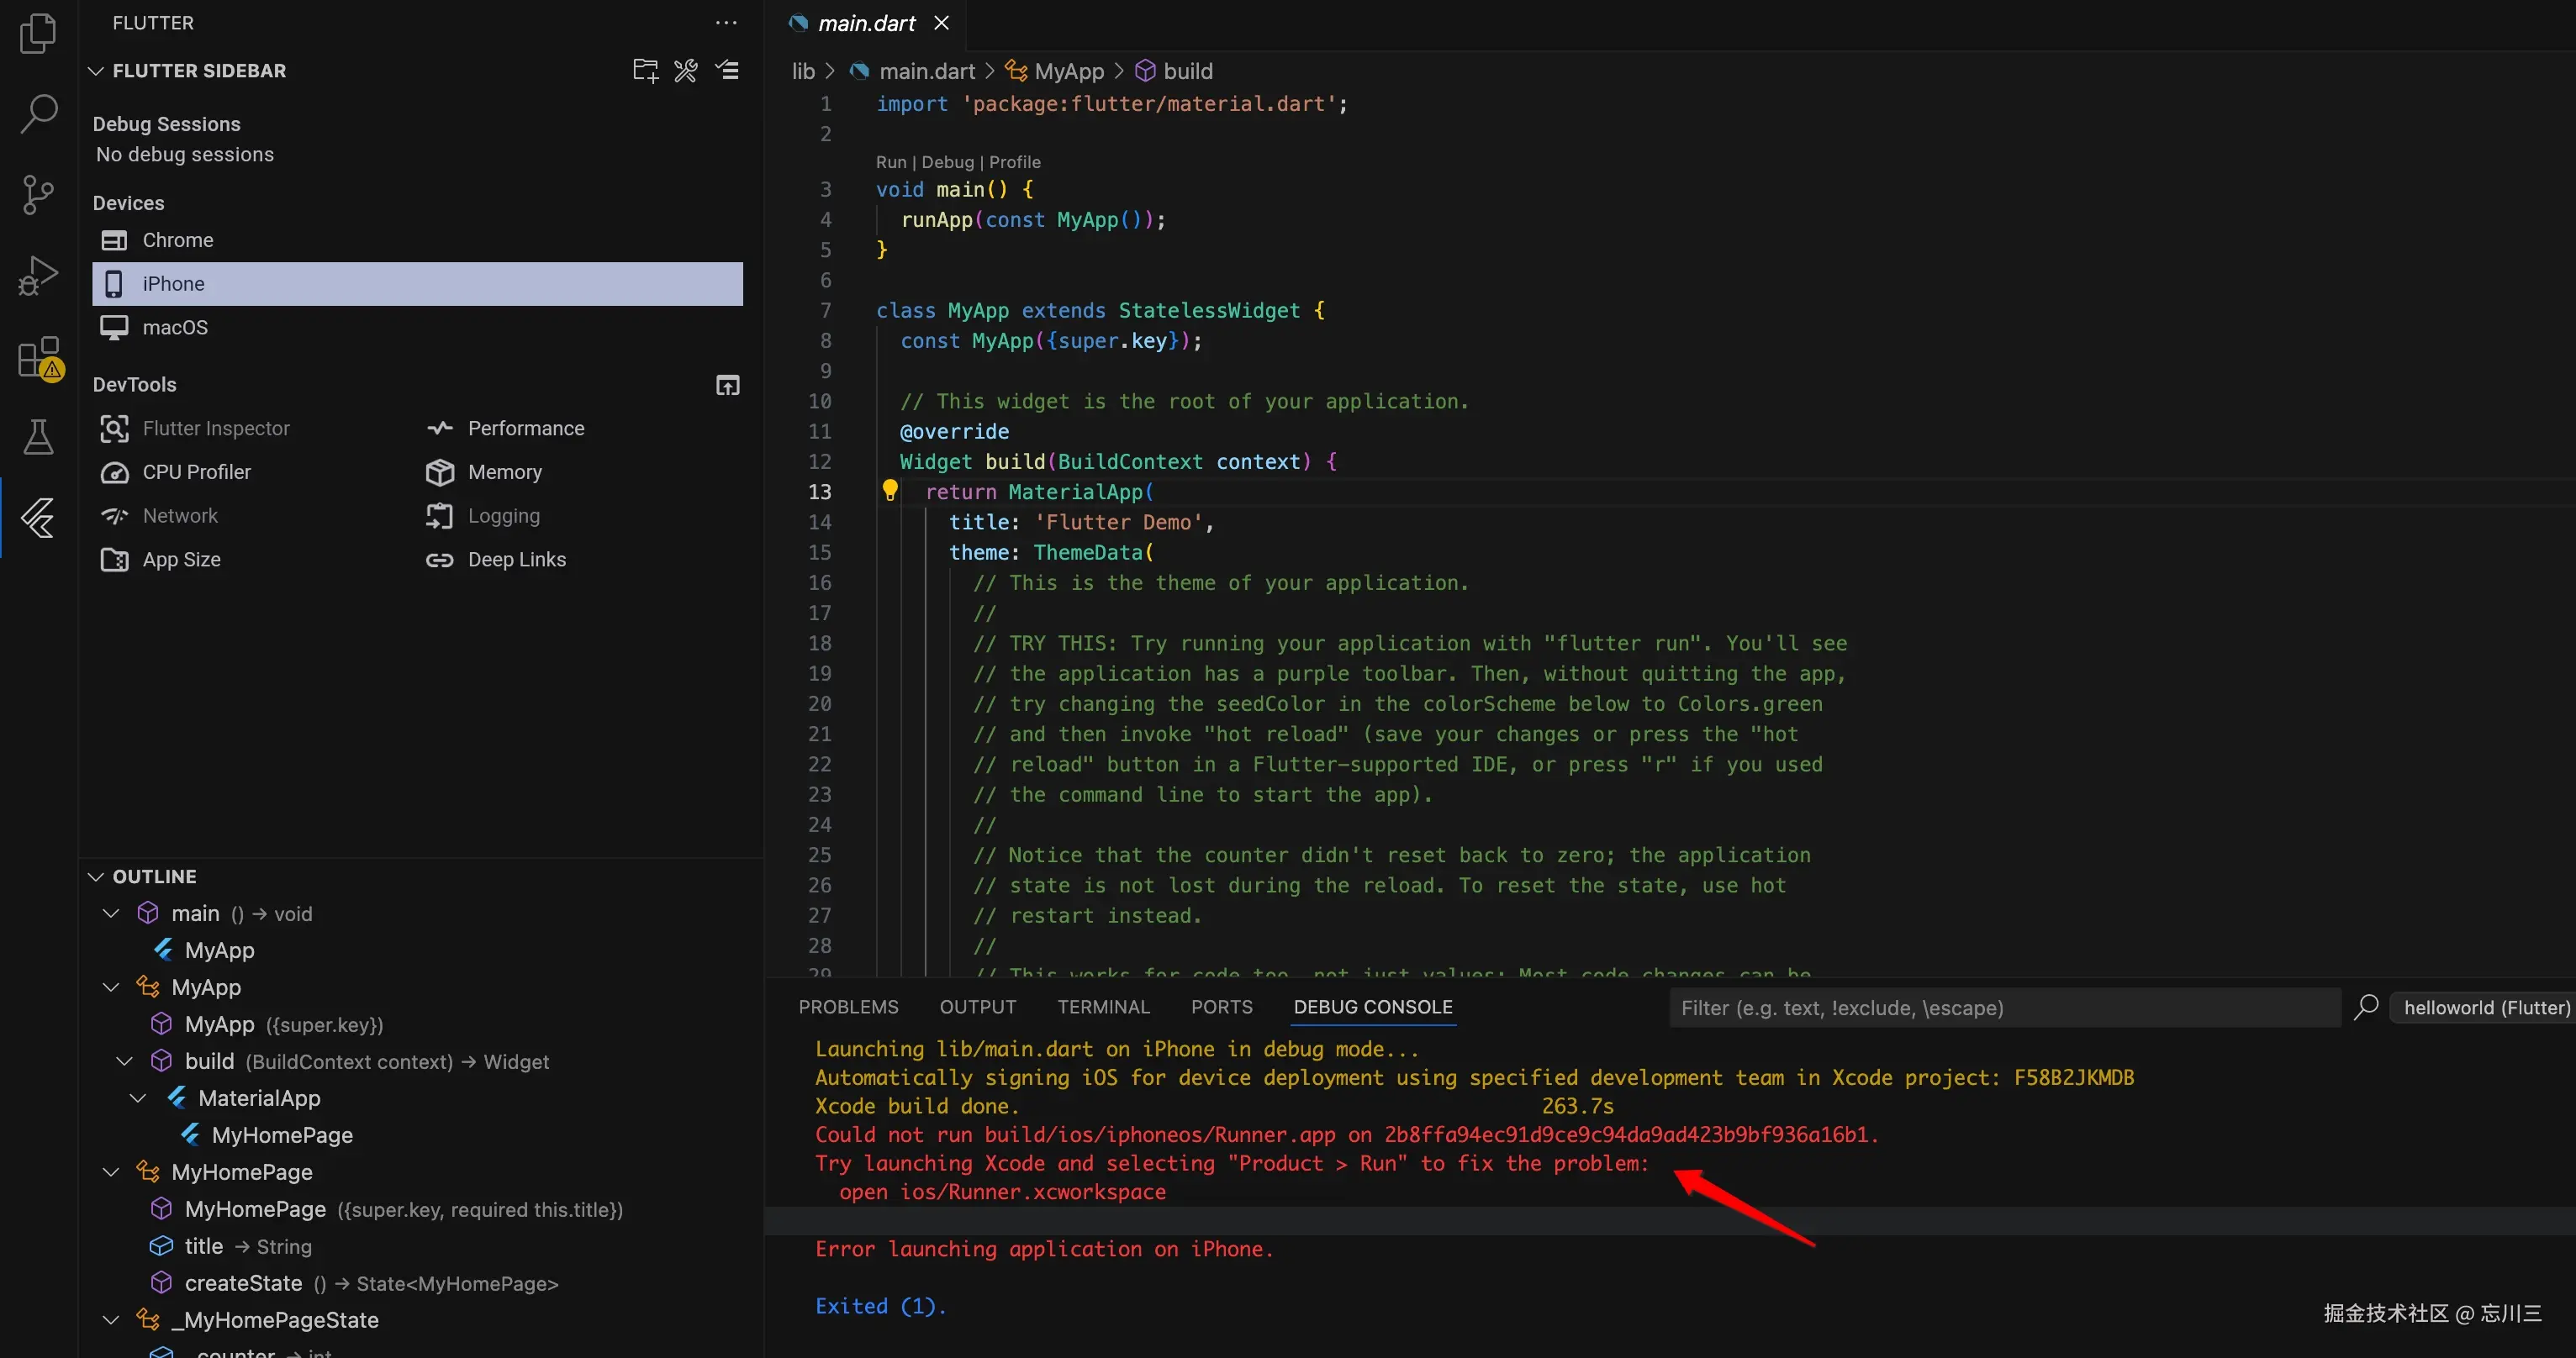Open the Run and Debug view

pos(38,276)
